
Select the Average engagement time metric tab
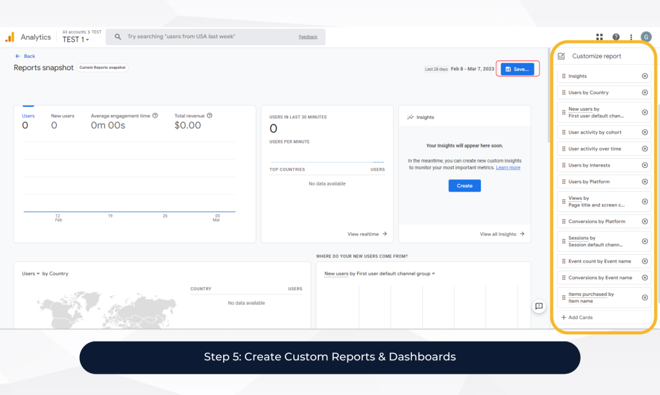[121, 116]
